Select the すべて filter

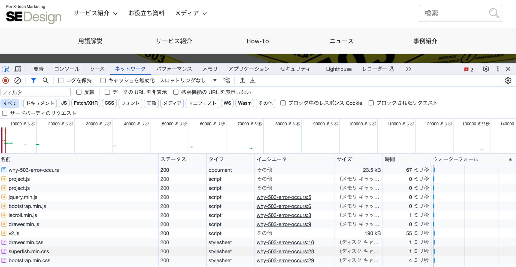click(x=10, y=103)
